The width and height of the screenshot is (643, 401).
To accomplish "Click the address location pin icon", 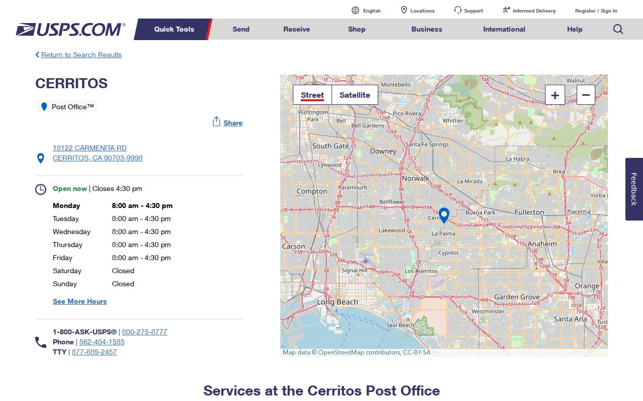I will pos(41,158).
